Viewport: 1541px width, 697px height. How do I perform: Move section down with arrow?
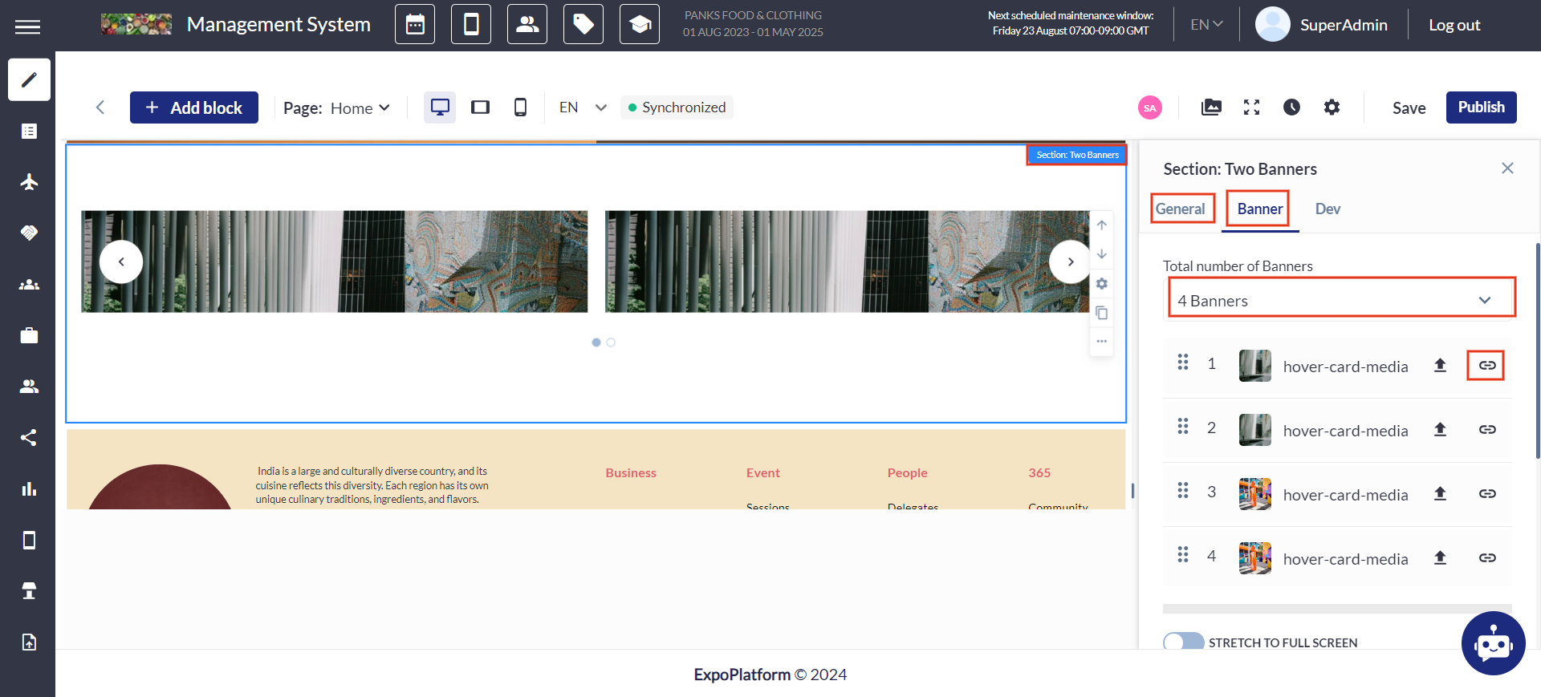pyautogui.click(x=1102, y=254)
